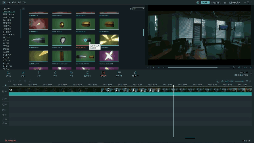Click the timeline redo icon
This screenshot has height=143, width=254.
(x=15, y=81)
